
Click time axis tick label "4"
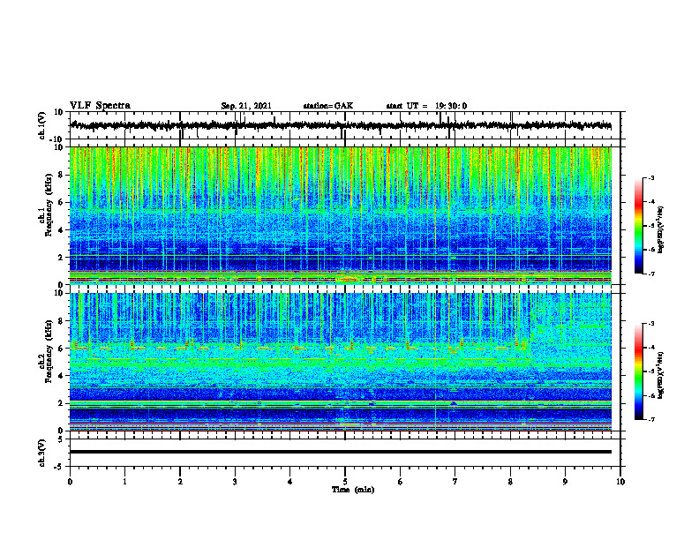(x=290, y=482)
